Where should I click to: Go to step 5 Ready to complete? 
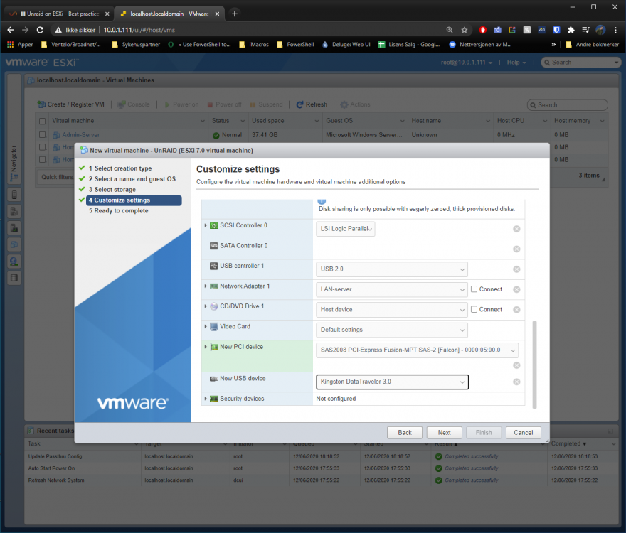tap(118, 210)
